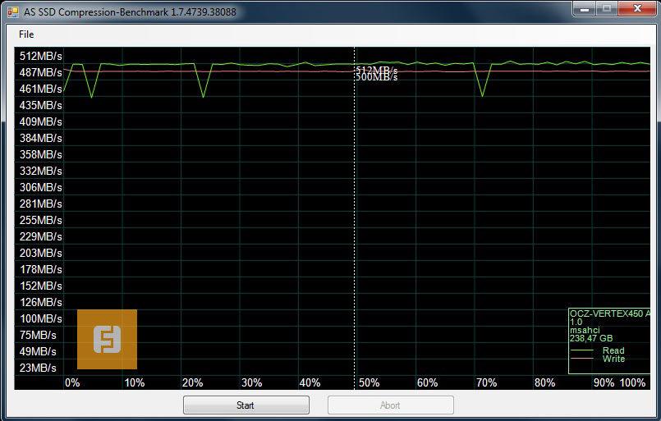Click the 203MB/s y-axis label

click(x=41, y=254)
